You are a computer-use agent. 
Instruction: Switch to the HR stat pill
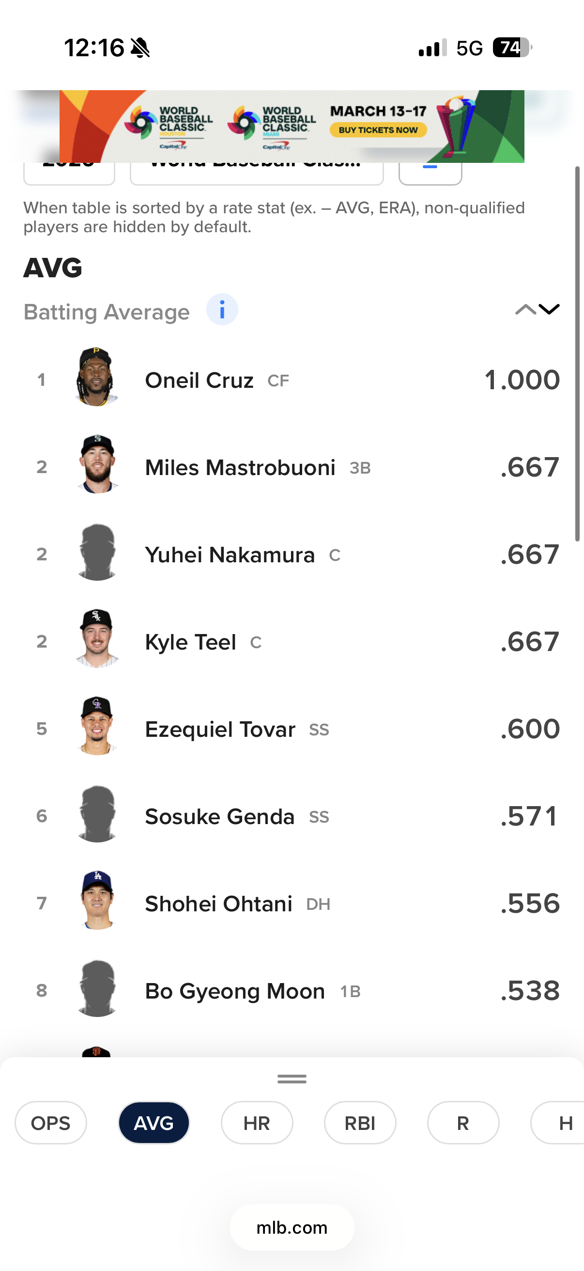257,1123
